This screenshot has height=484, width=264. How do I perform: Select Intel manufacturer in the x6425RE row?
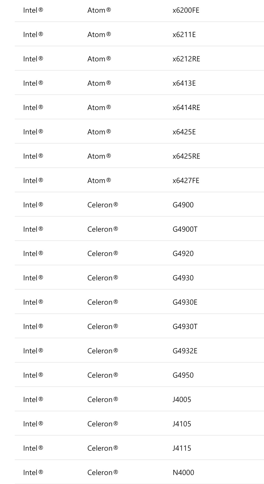point(33,156)
